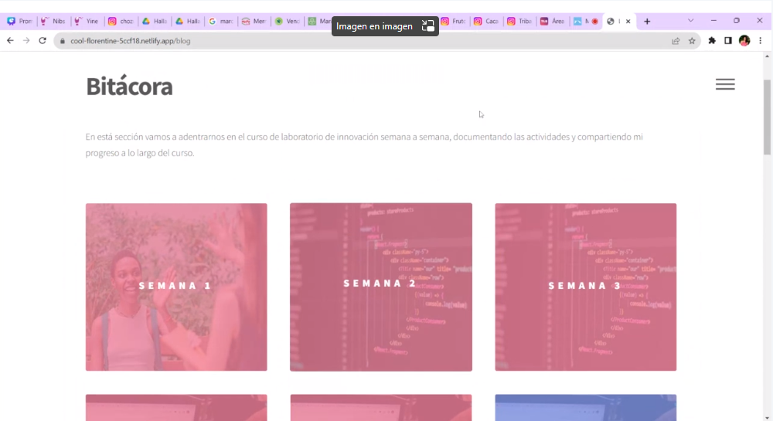Viewport: 773px width, 421px height.
Task: Click the Bitácora heading
Action: 129,87
